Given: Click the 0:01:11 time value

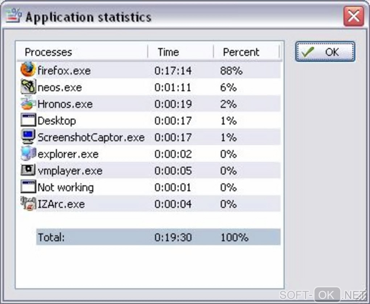Looking at the screenshot, I should (x=173, y=87).
